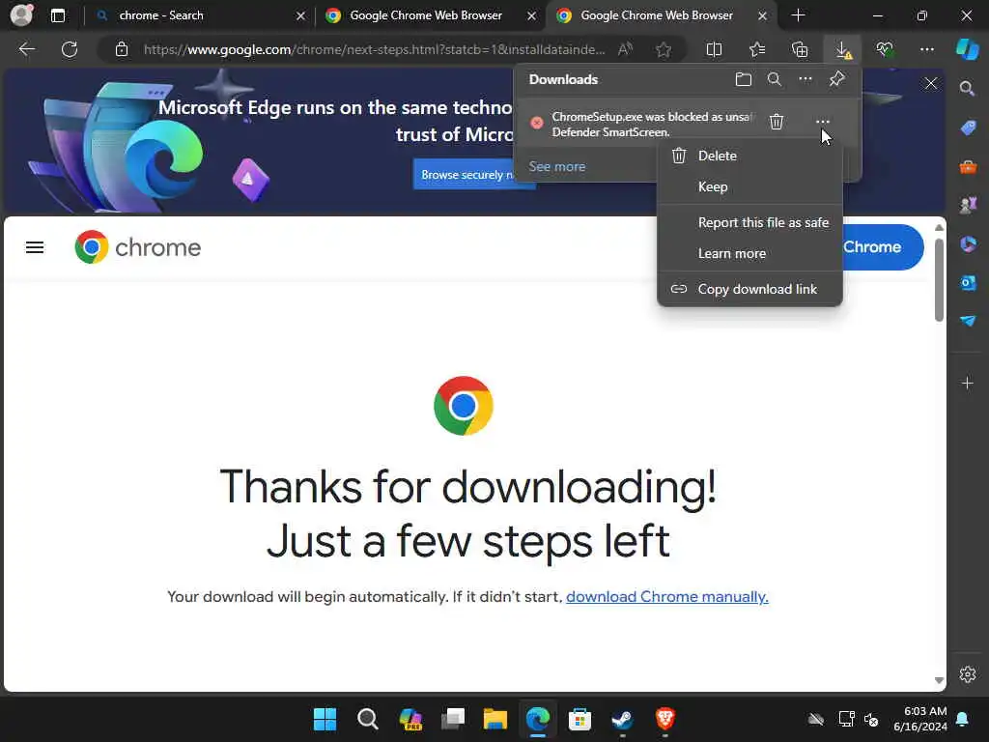Open taskbar Search
The image size is (989, 742).
click(x=367, y=719)
